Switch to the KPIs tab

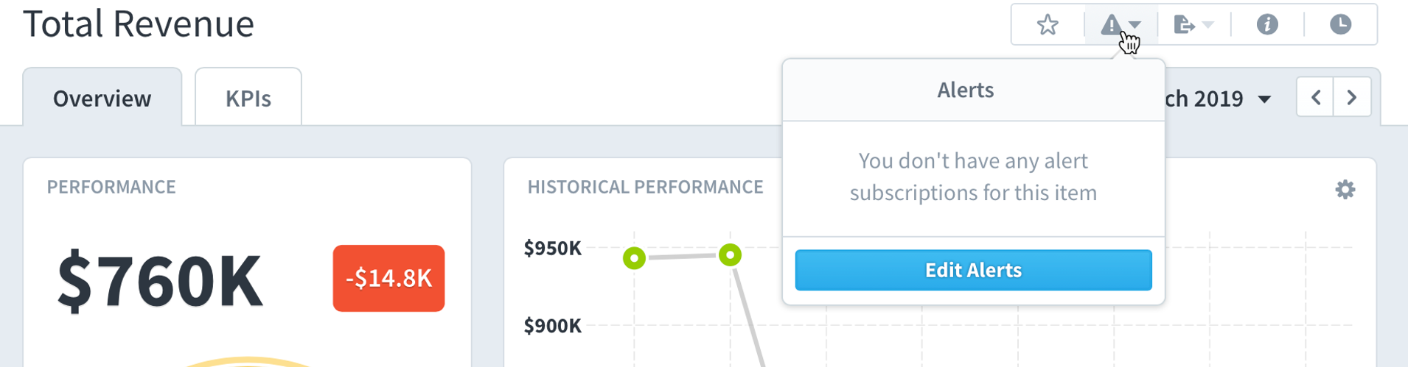248,97
